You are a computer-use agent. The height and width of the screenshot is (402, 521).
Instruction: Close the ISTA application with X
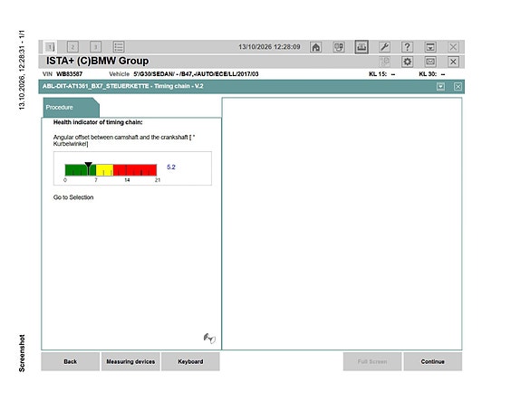pyautogui.click(x=453, y=62)
